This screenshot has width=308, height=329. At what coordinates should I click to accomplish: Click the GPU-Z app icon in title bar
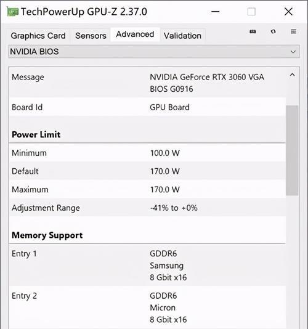pos(12,12)
